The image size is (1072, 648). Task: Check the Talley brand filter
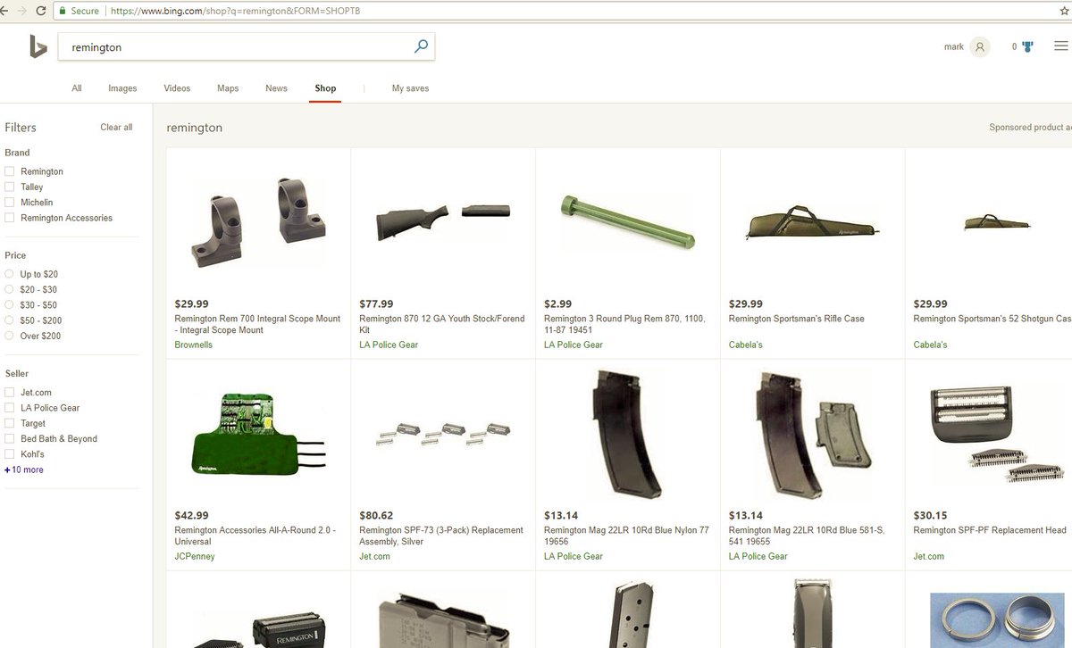click(x=9, y=187)
